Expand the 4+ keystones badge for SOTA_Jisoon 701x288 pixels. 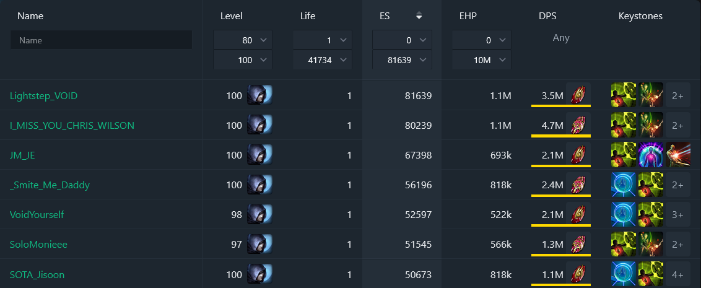point(677,274)
